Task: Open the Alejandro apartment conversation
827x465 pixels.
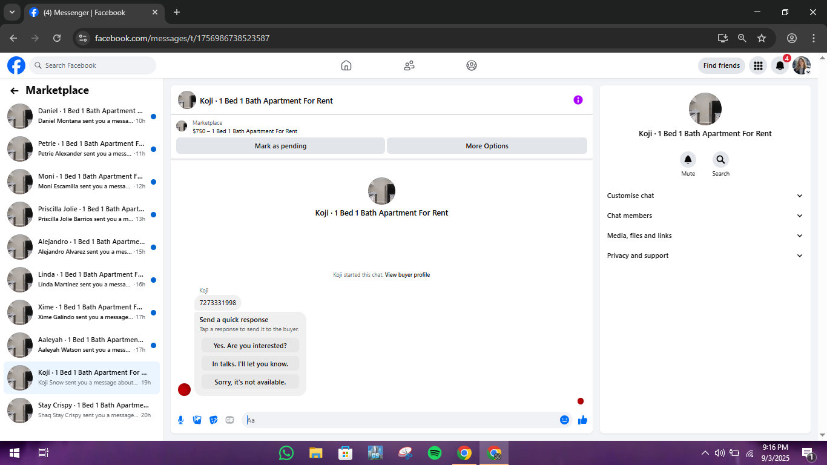Action: pos(82,247)
